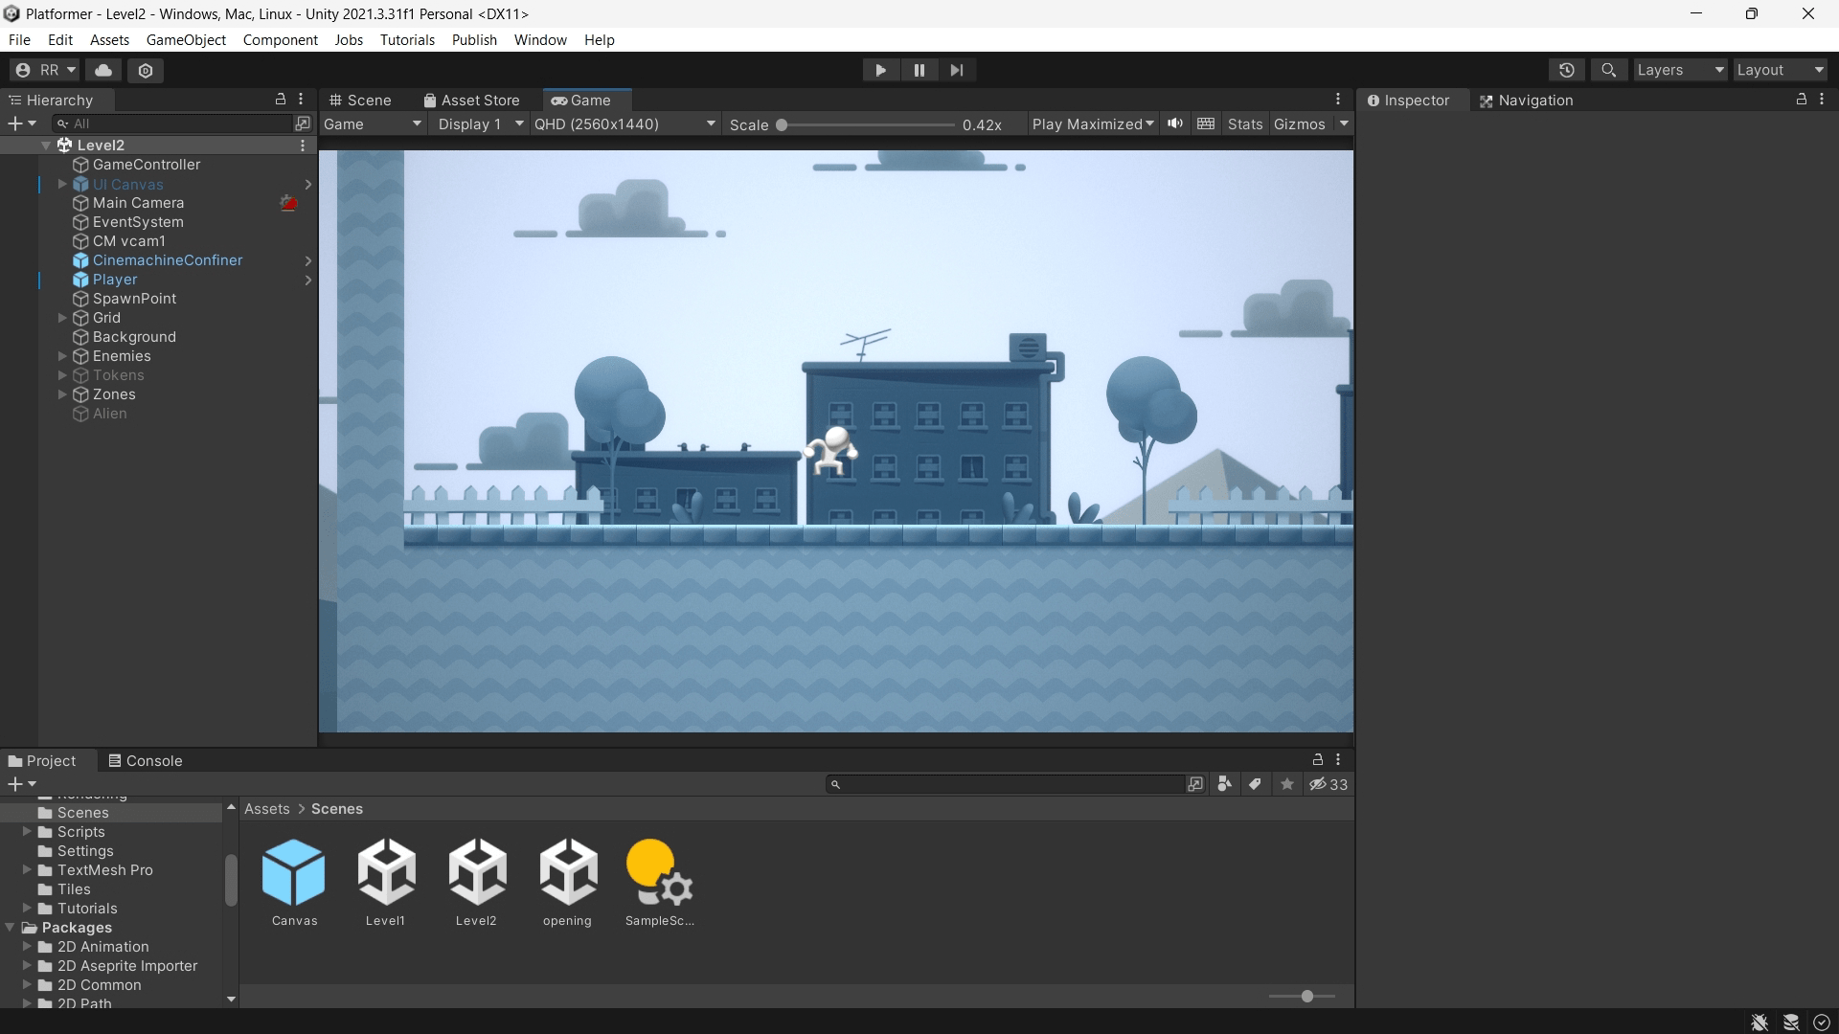The width and height of the screenshot is (1839, 1034).
Task: Toggle Mute Audio in the Game view
Action: coord(1175,124)
